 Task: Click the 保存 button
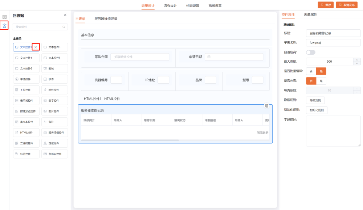coord(326,5)
